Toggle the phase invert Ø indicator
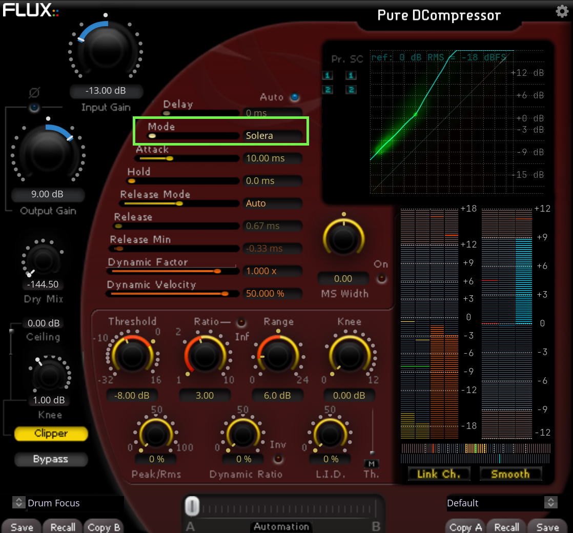Image resolution: width=573 pixels, height=533 pixels. (x=34, y=108)
